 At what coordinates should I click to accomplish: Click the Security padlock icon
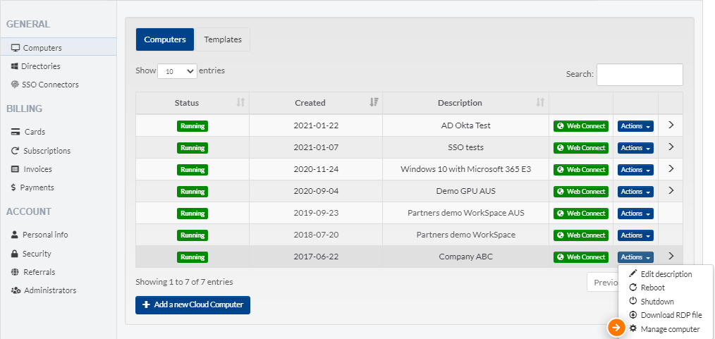[x=15, y=254]
